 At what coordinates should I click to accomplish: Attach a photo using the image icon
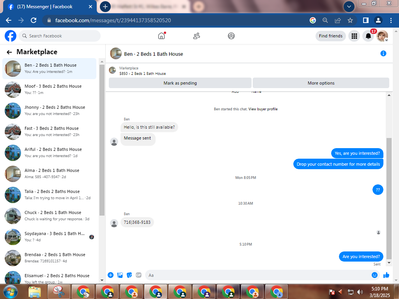tap(120, 275)
